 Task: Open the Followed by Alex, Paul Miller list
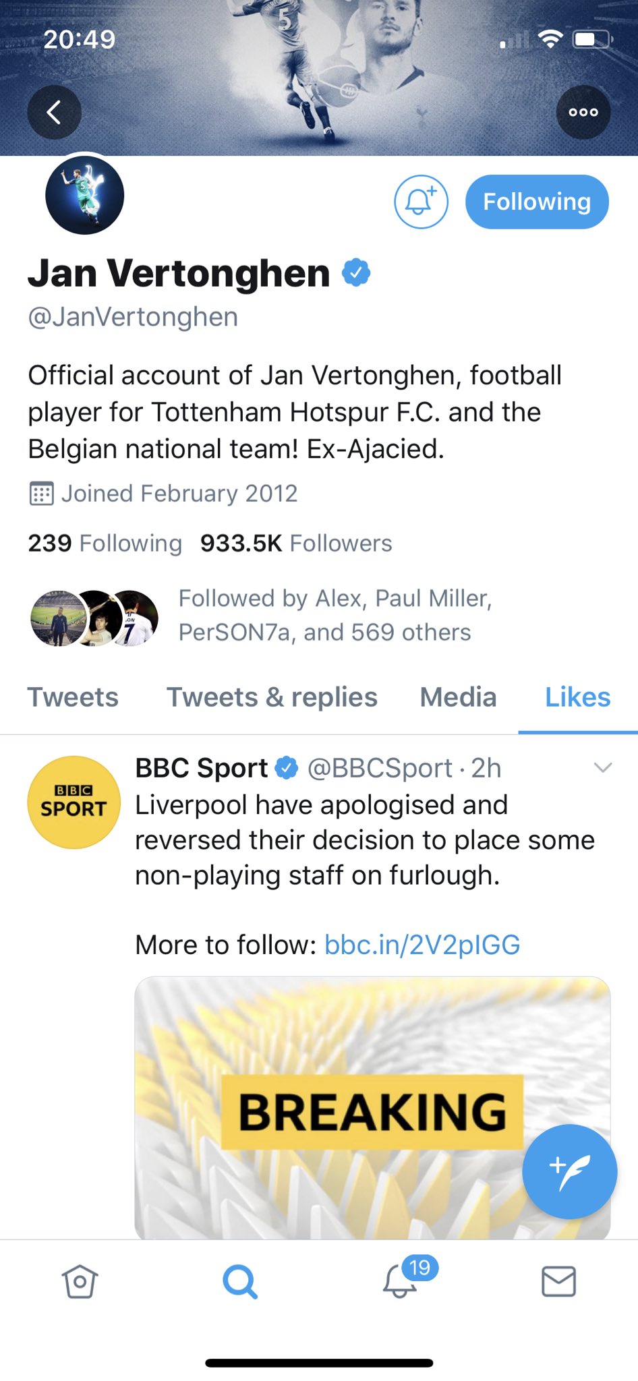(335, 615)
